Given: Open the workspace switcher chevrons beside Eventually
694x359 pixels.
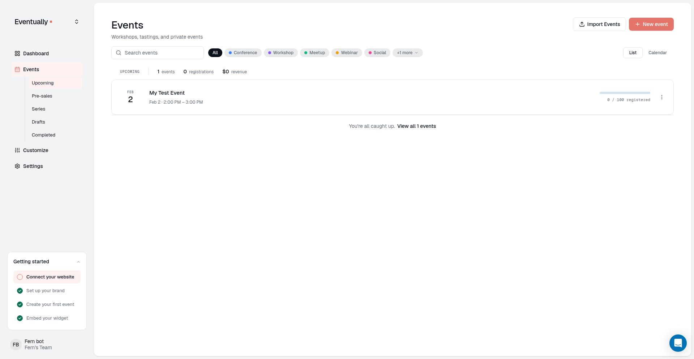Looking at the screenshot, I should pyautogui.click(x=77, y=22).
